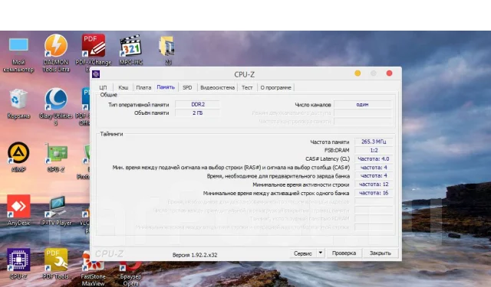Launch CPU-Z desktop shortcut
The height and width of the screenshot is (287, 491).
[x=18, y=263]
